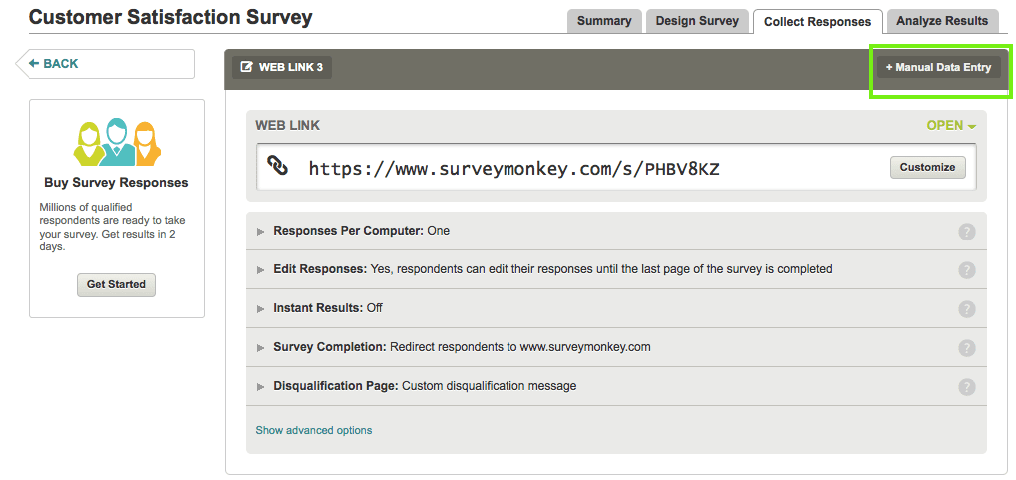Click the WEB LINK section heading
The width and height of the screenshot is (1016, 480).
287,126
